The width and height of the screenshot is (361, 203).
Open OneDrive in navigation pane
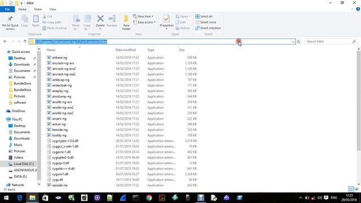pyautogui.click(x=16, y=111)
